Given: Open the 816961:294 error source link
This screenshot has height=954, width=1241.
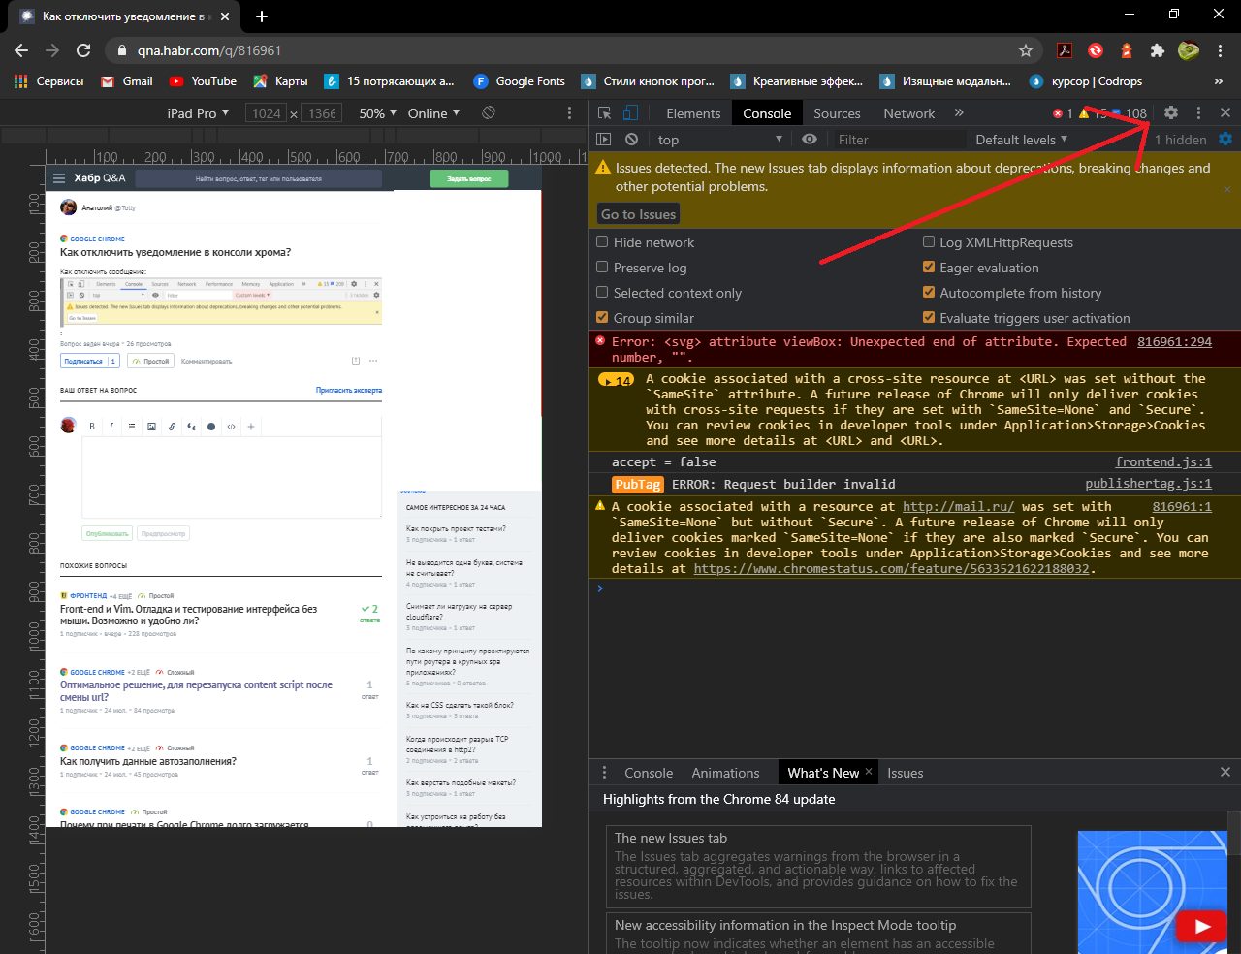Looking at the screenshot, I should tap(1174, 341).
